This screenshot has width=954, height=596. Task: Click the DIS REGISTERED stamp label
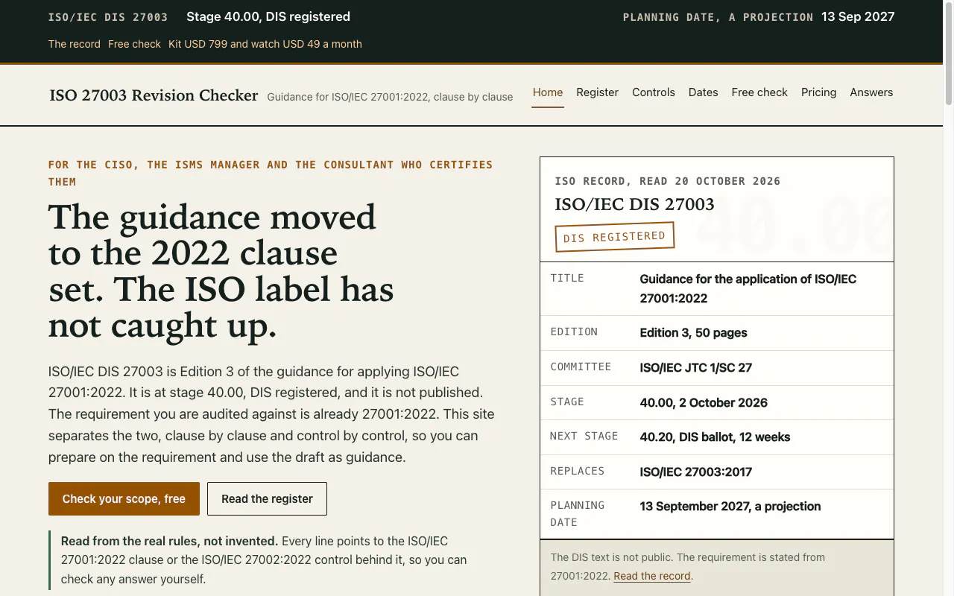[x=614, y=237]
